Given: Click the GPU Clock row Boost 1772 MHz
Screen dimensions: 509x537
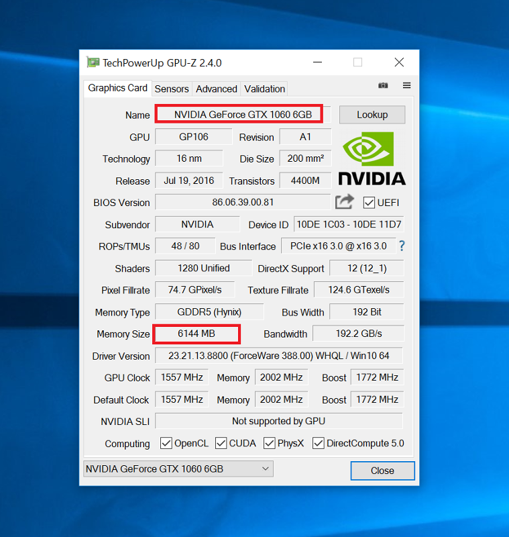Looking at the screenshot, I should coord(378,377).
